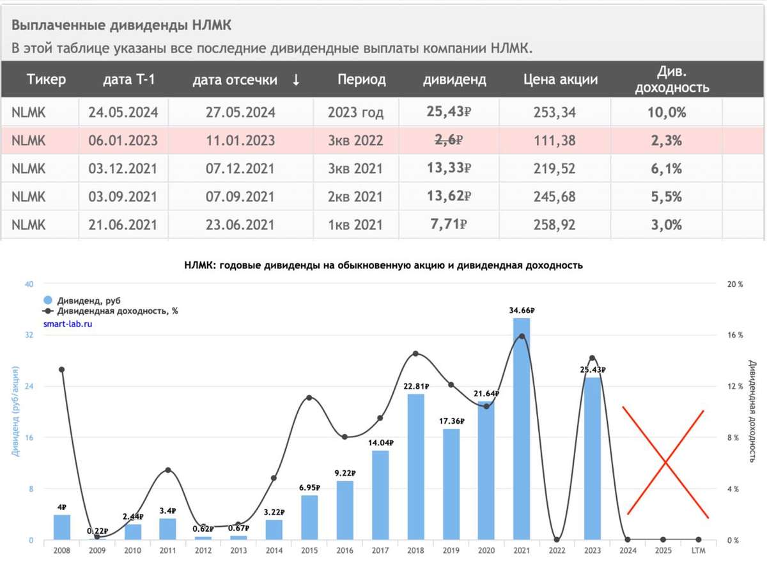The height and width of the screenshot is (565, 767).
Task: Click the LTM point on the x-axis
Action: [699, 540]
